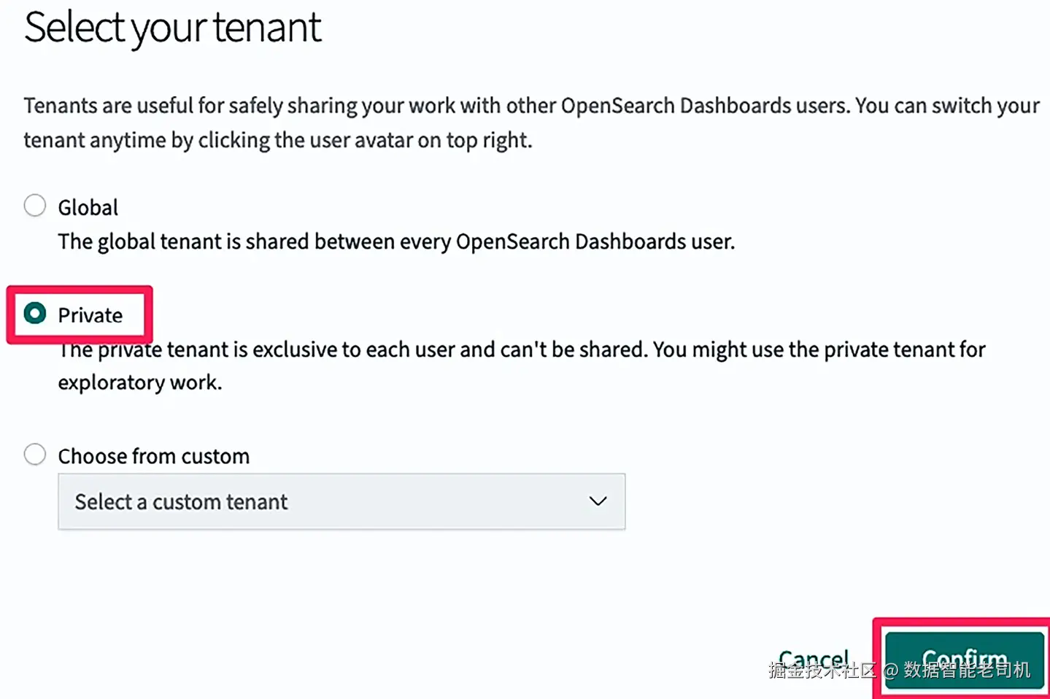Select the Private tenant radio button
The image size is (1050, 699).
click(35, 314)
